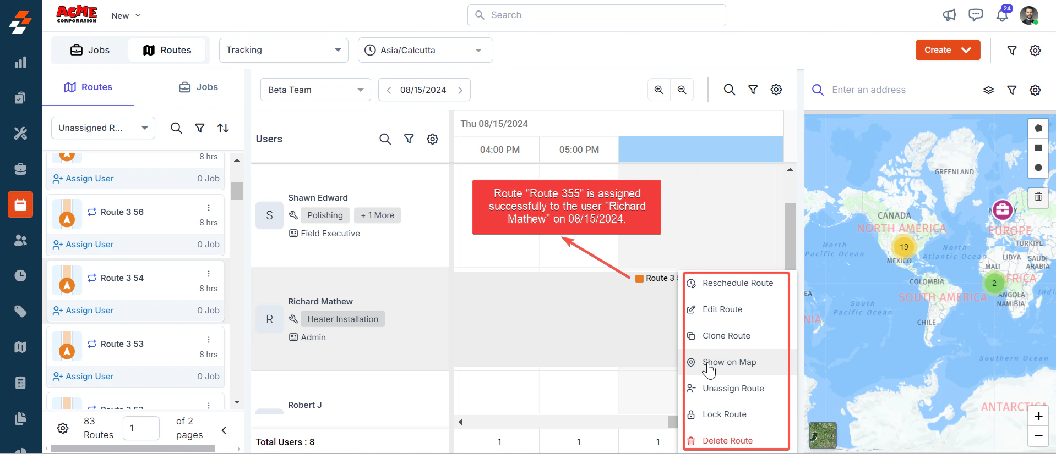The image size is (1056, 454).
Task: Open the notifications bell
Action: [1003, 15]
